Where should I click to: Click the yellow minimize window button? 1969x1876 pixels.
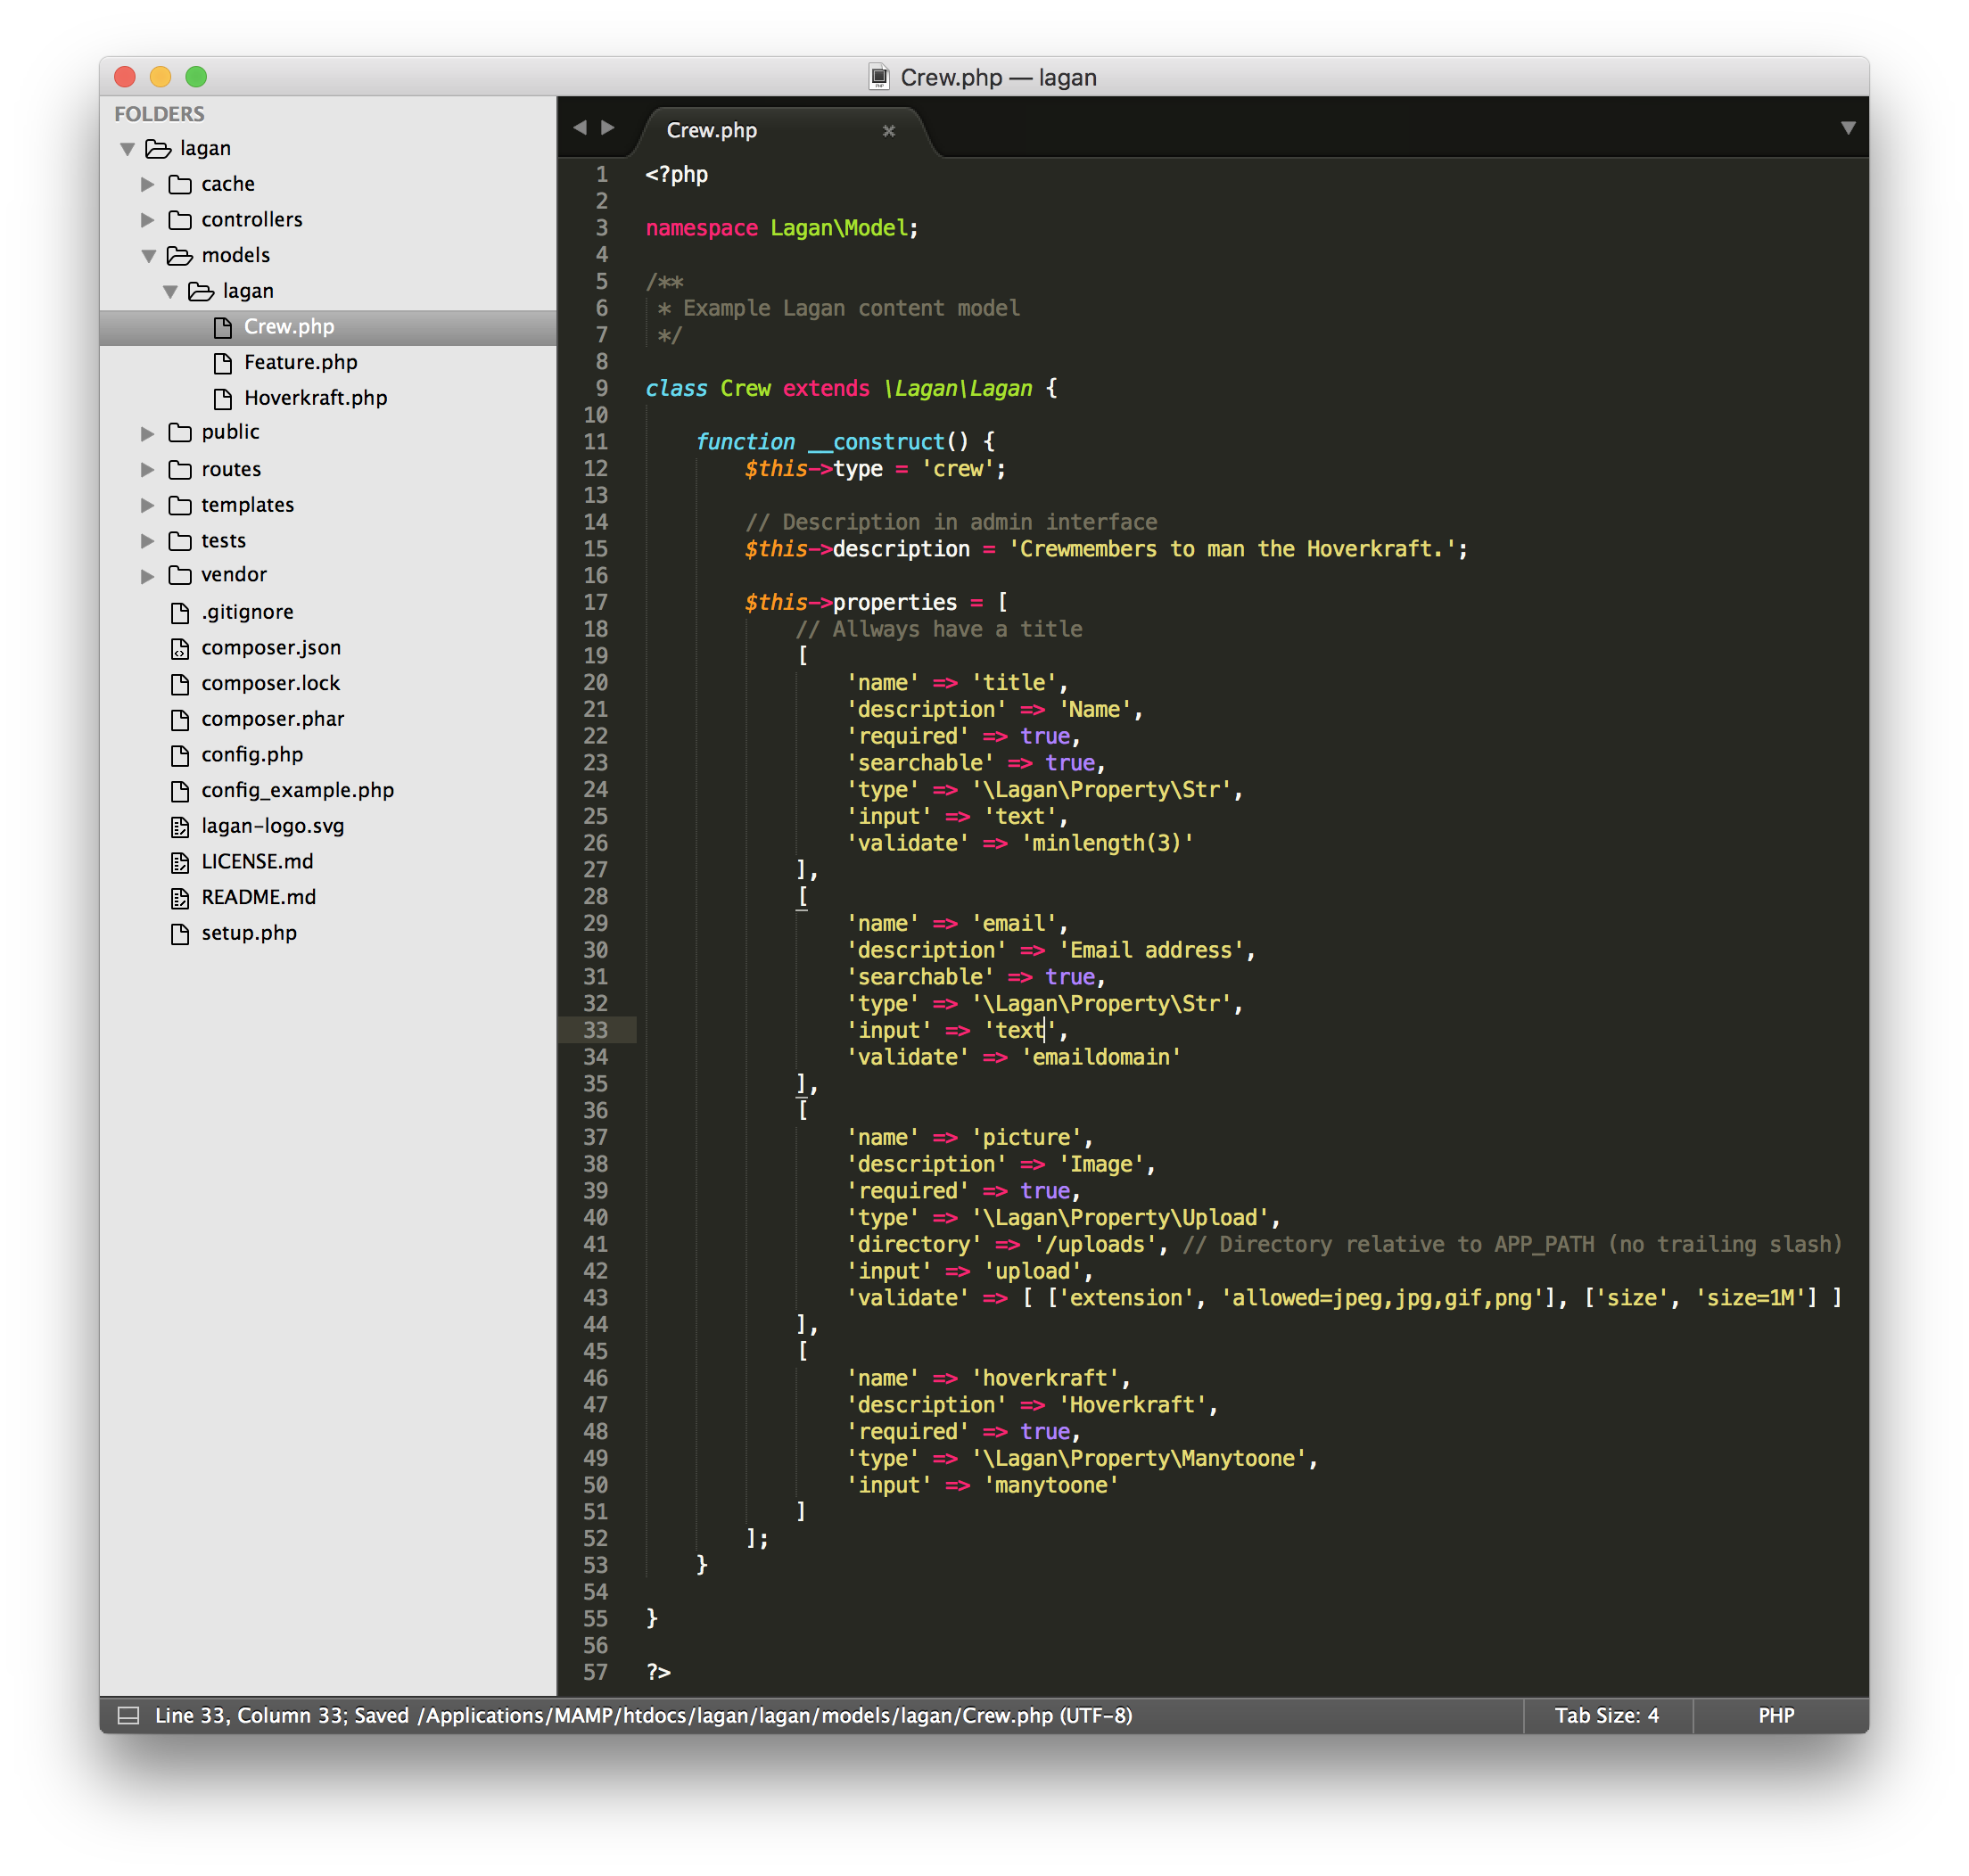(160, 77)
